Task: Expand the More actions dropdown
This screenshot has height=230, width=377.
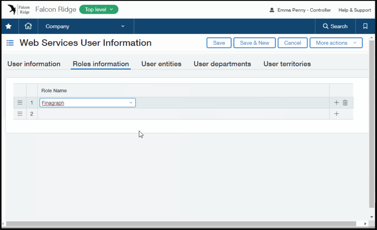Action: point(336,43)
